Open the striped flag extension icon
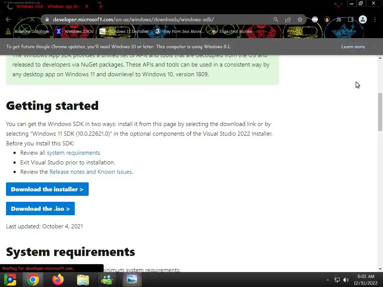Screen dimensions: 383x287 click(315, 19)
